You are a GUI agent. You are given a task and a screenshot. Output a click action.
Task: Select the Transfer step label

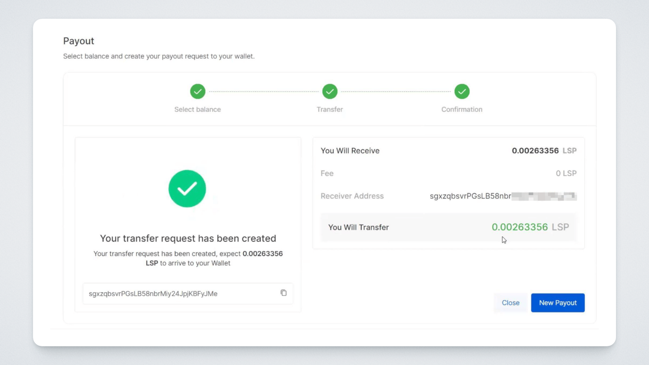[330, 109]
